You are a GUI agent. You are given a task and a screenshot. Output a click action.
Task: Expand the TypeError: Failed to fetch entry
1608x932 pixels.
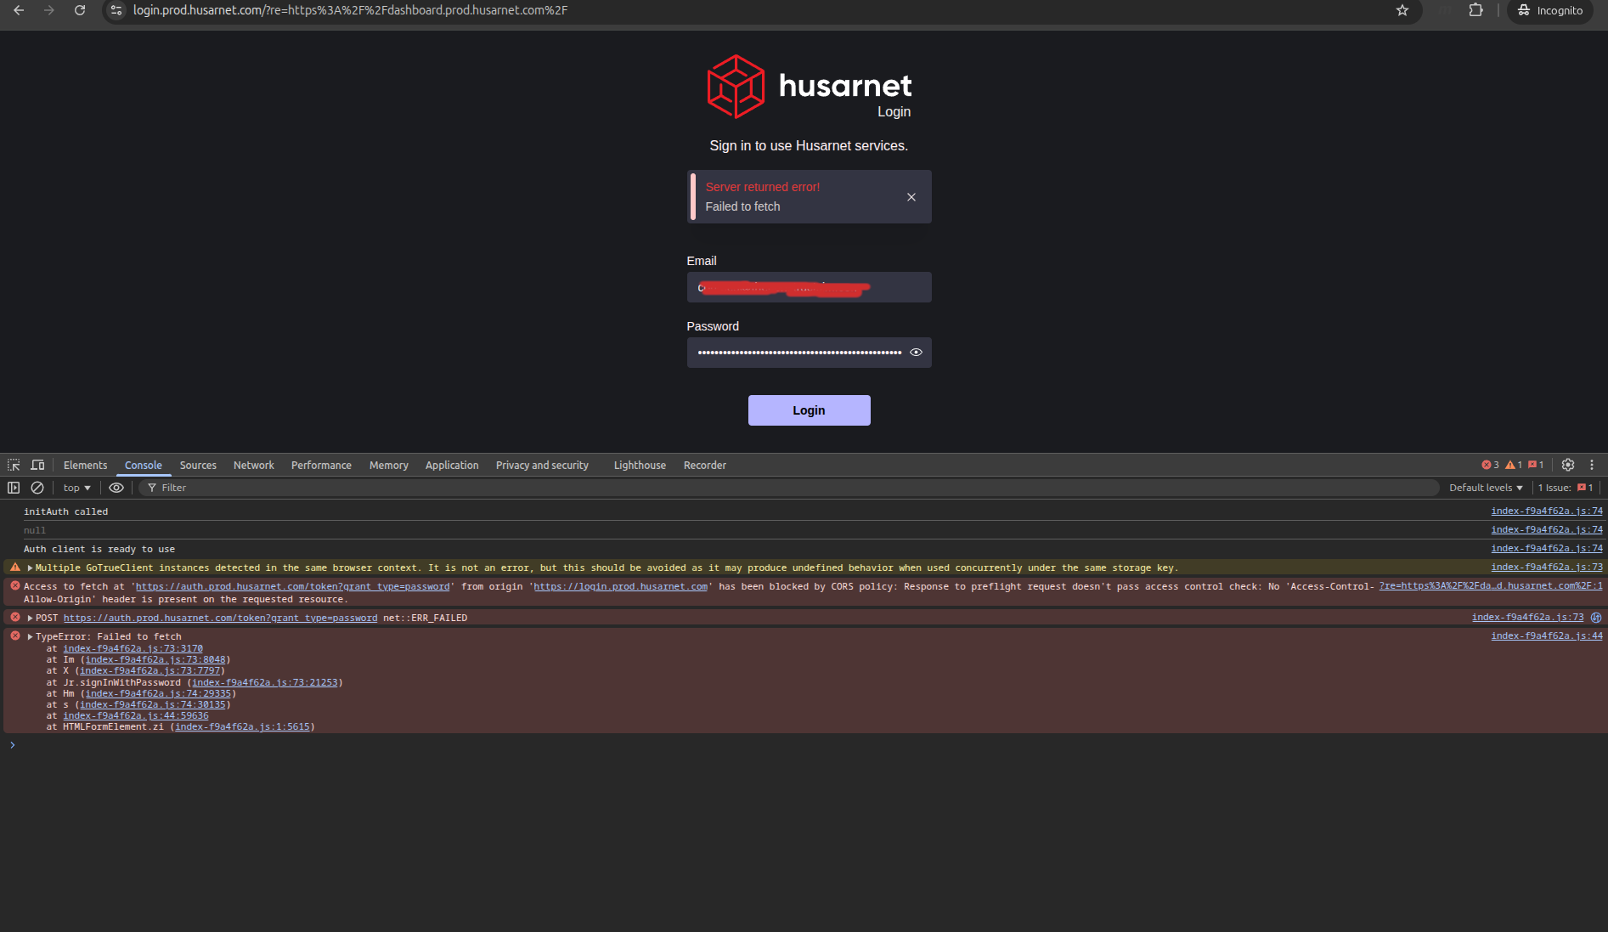pos(31,636)
